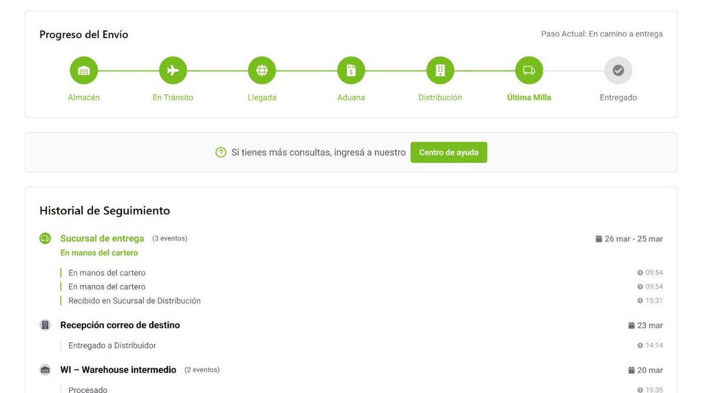Click the 15:31 timestamp
The width and height of the screenshot is (707, 393).
(654, 301)
